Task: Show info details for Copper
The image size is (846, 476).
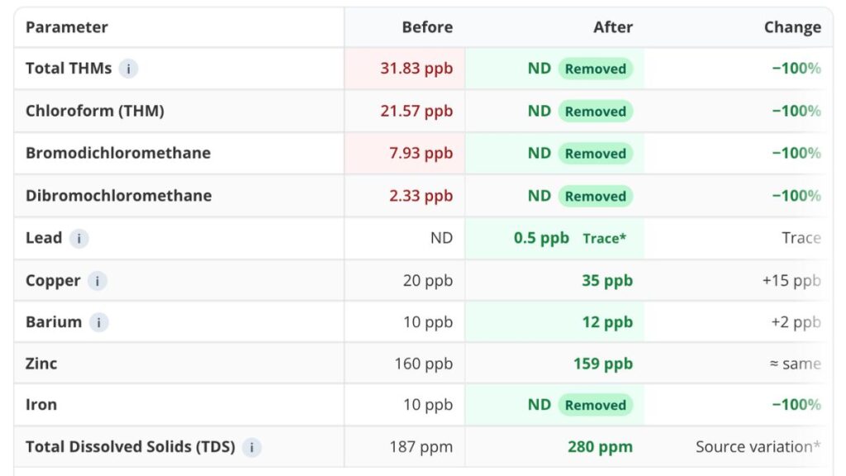Action: click(x=97, y=281)
